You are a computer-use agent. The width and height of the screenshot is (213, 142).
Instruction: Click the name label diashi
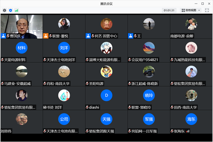[94, 107]
